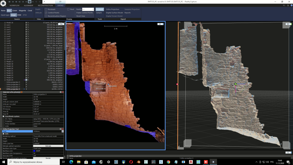Expand the Low3 tree node
Image resolution: width=293 pixels, height=165 pixels.
tap(5, 30)
